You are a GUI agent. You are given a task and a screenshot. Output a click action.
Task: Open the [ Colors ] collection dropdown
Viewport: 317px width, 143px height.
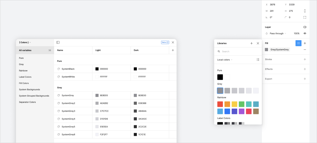point(25,42)
